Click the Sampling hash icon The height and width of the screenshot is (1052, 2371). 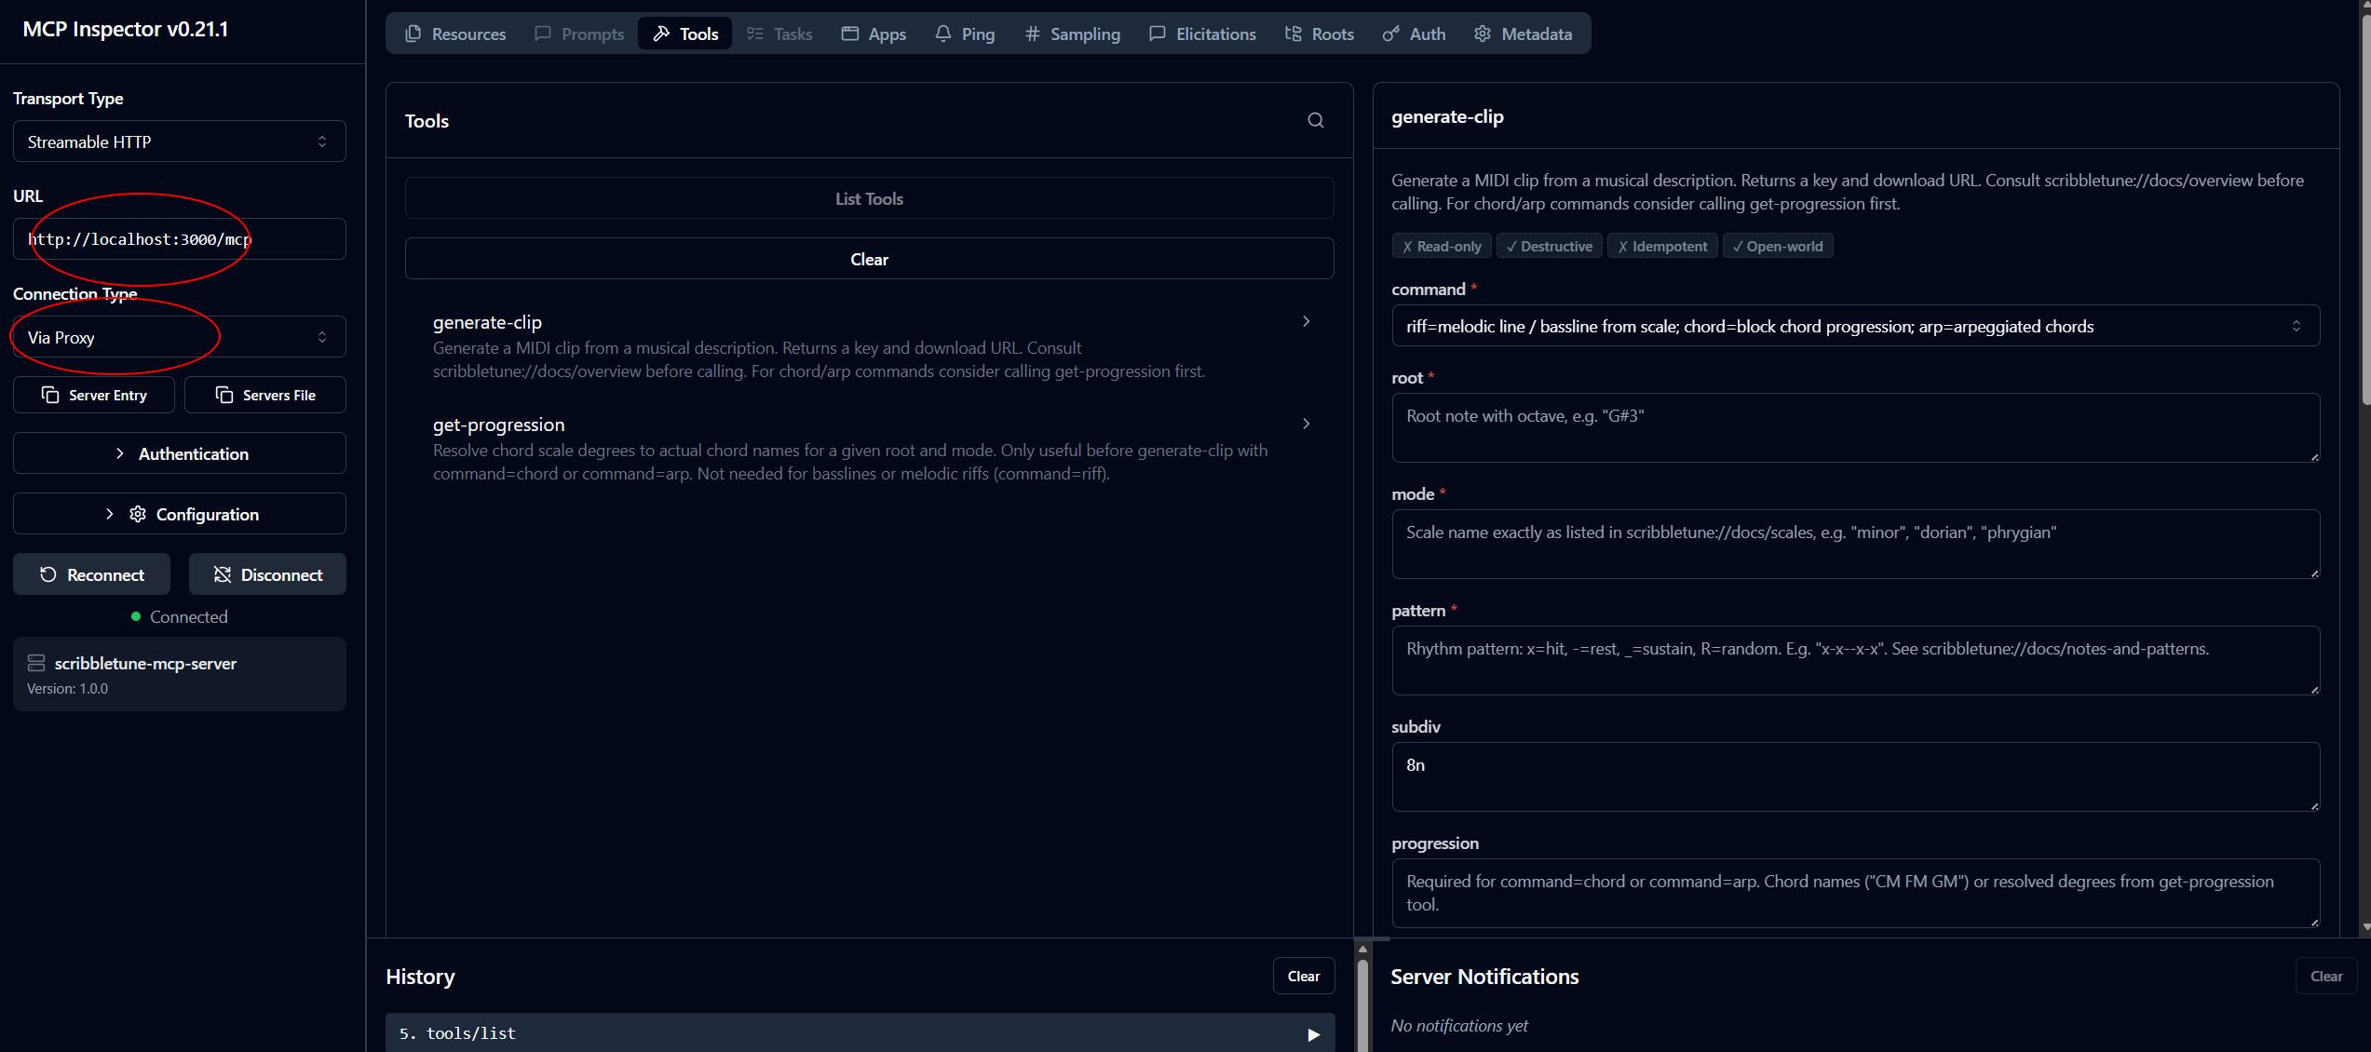(x=1031, y=33)
